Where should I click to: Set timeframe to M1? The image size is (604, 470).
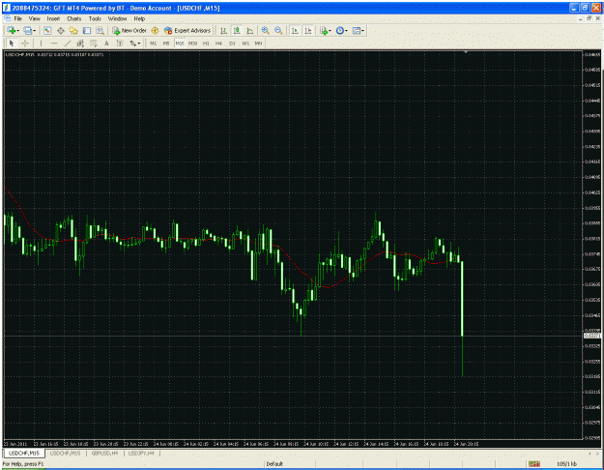[x=154, y=44]
